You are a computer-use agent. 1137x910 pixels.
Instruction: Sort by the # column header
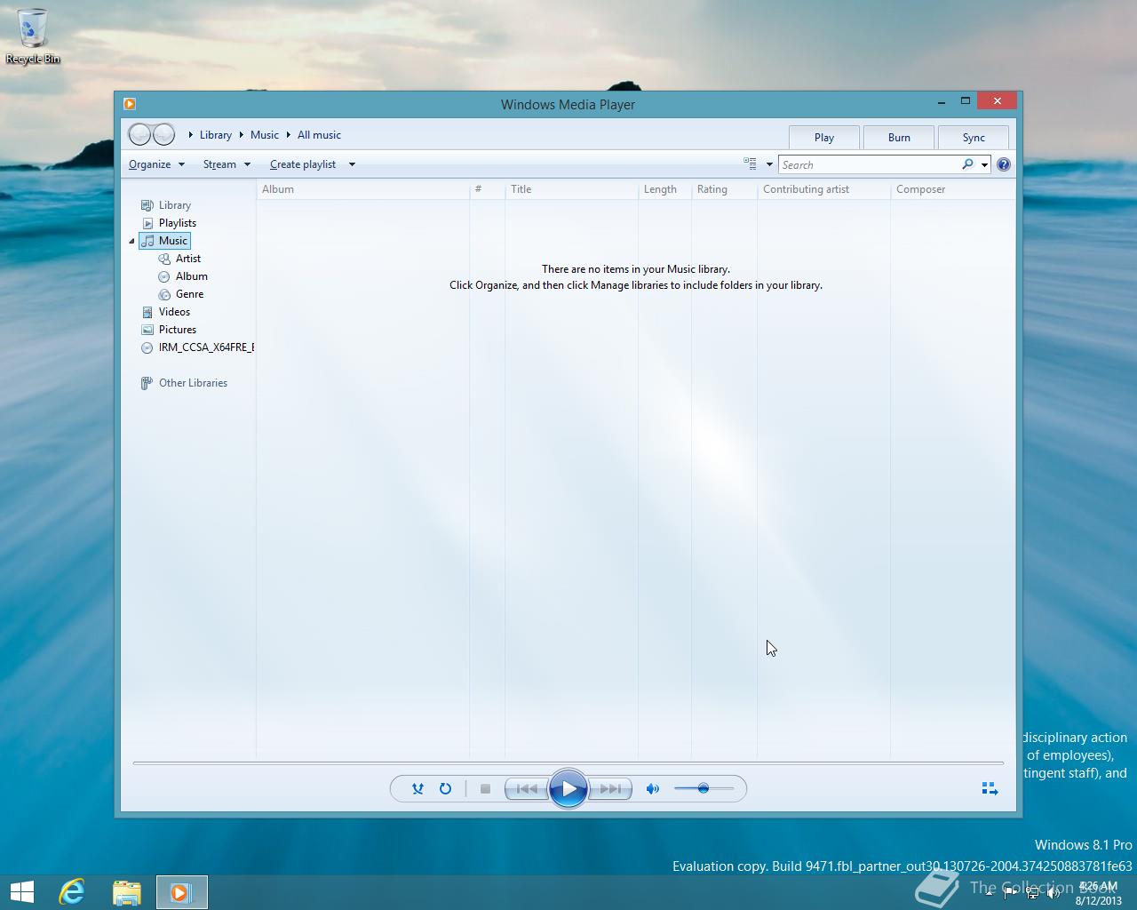487,189
